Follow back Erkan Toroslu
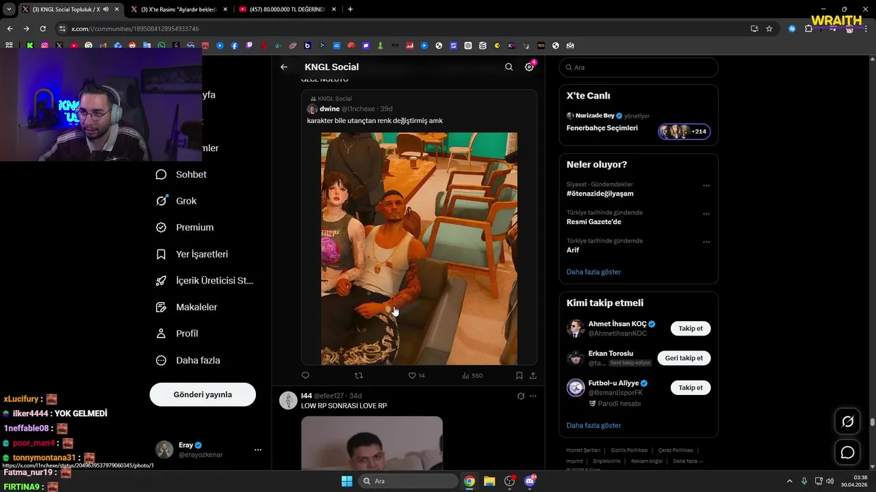The width and height of the screenshot is (876, 492). pos(684,358)
